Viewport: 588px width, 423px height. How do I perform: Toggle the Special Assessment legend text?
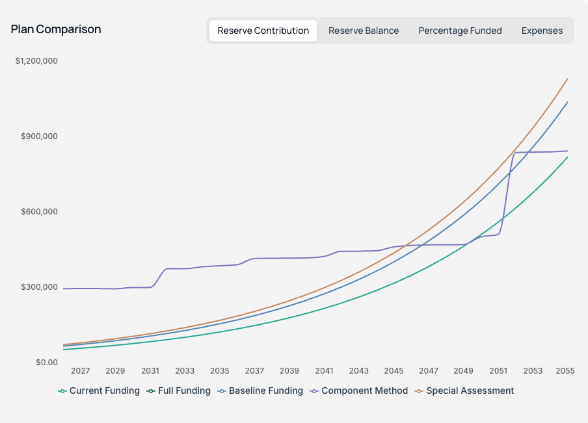[470, 391]
